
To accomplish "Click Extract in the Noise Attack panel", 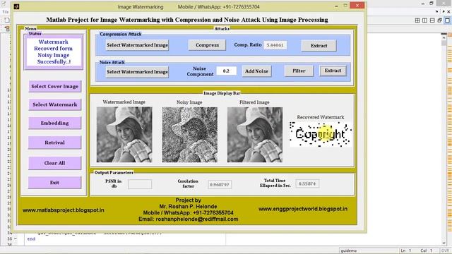I will point(333,71).
